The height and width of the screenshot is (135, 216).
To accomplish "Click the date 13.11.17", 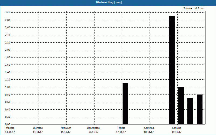I will [x=10, y=132].
